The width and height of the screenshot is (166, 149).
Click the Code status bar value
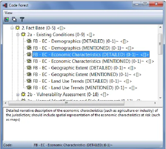tap(73, 145)
